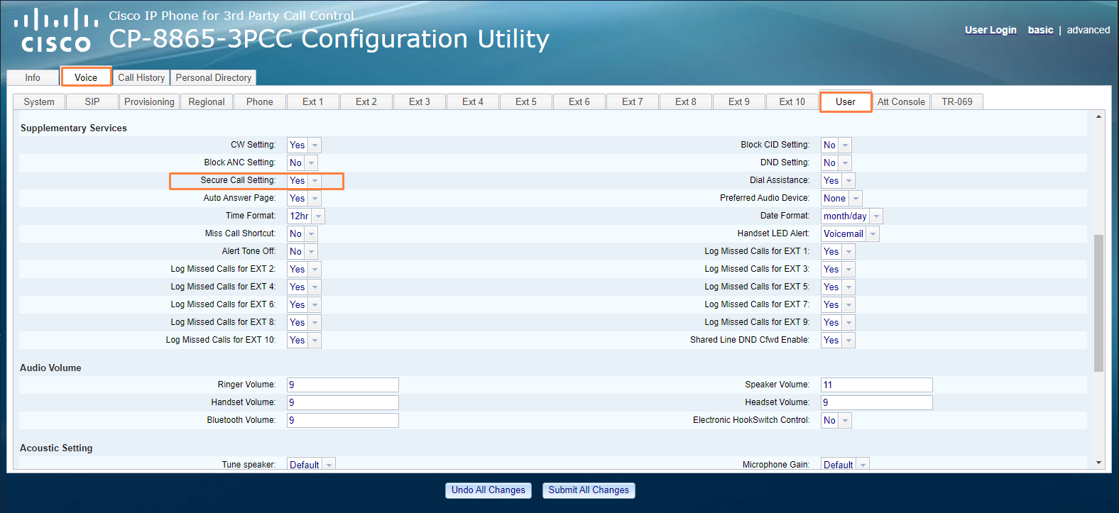1119x513 pixels.
Task: Open Log Missed Calls for EXT 2 dropdown
Action: click(304, 270)
